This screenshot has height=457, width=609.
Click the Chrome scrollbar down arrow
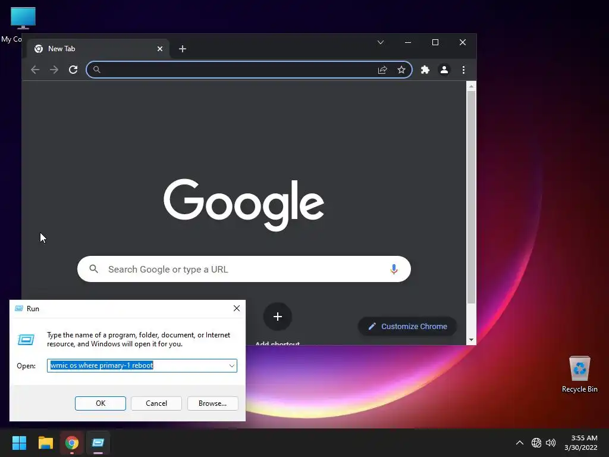(x=471, y=340)
